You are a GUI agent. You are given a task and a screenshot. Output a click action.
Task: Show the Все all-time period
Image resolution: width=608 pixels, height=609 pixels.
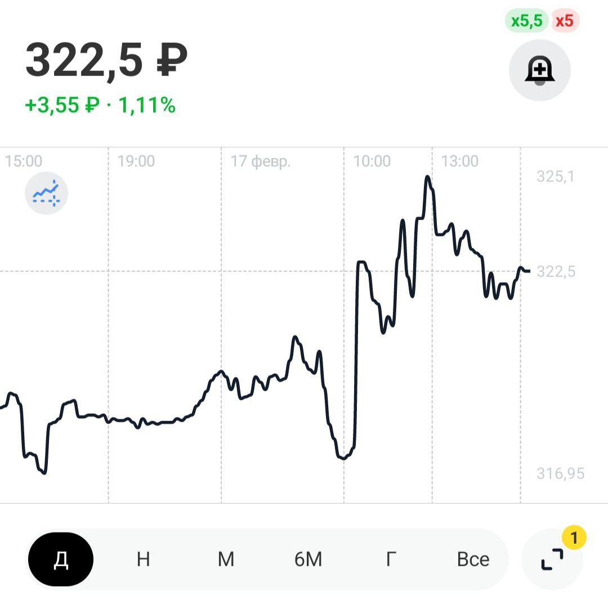click(473, 559)
